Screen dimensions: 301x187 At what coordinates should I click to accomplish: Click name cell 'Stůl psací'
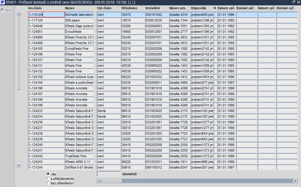coord(79,20)
